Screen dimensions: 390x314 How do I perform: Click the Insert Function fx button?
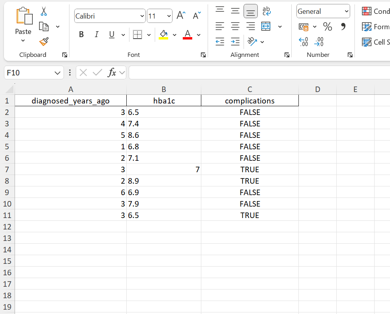tap(112, 73)
